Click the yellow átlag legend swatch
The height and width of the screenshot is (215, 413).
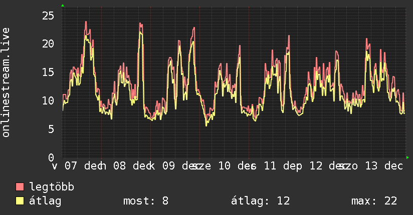coord(20,201)
